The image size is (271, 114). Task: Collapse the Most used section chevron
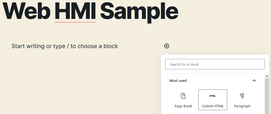tap(254, 81)
